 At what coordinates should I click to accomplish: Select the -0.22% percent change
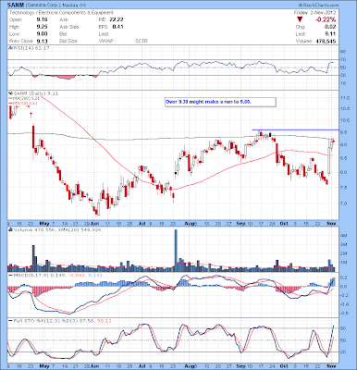pos(326,19)
